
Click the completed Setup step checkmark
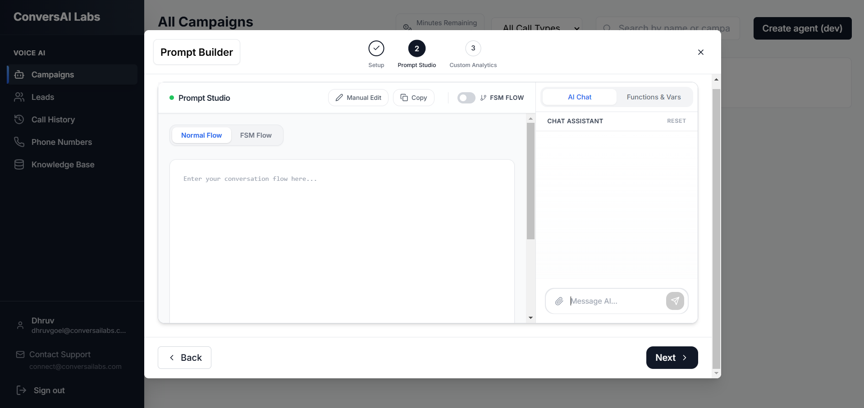point(376,48)
